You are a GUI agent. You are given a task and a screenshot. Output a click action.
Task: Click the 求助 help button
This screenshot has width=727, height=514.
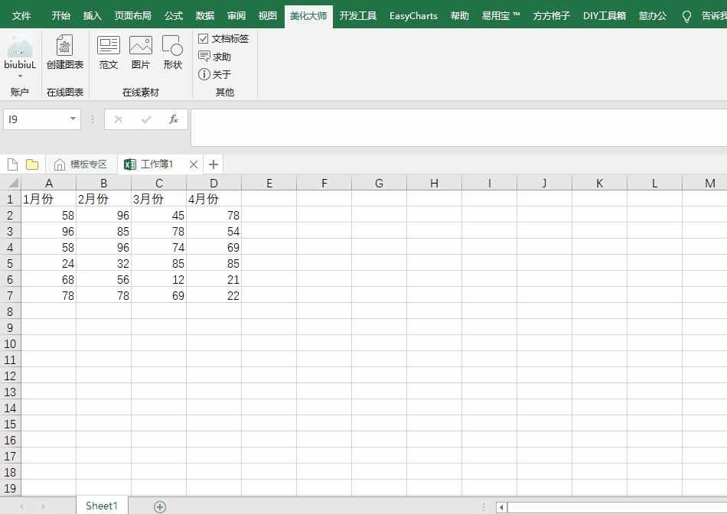(x=217, y=56)
